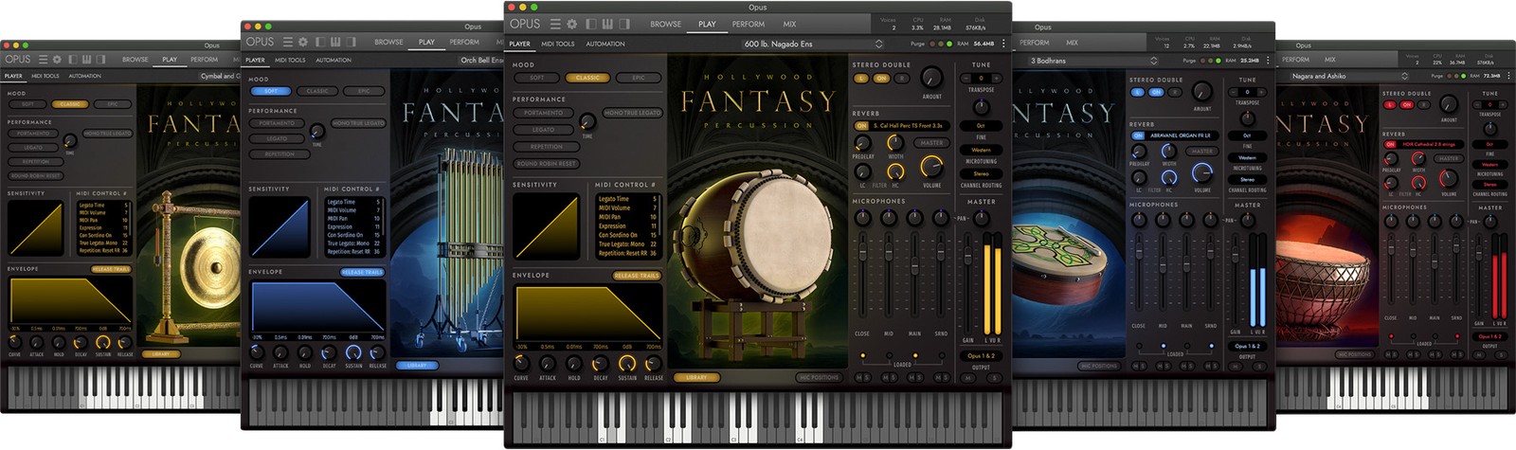
Task: Toggle keyboard view icon in center window
Action: pos(608,24)
